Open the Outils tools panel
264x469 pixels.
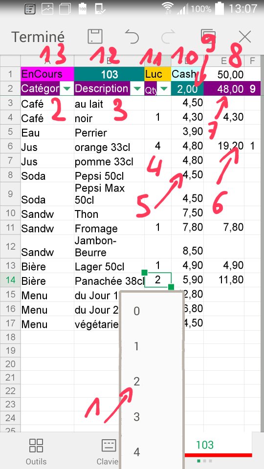coord(36,450)
